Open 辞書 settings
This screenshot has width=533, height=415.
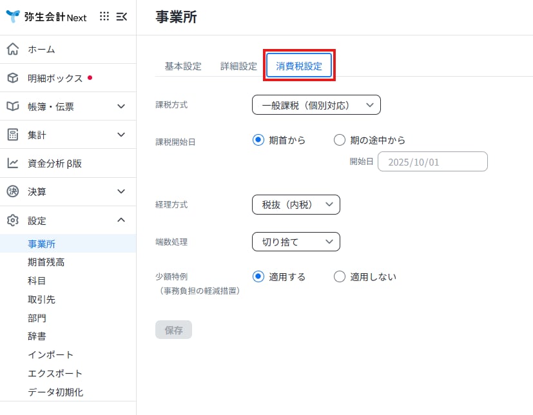[x=37, y=336]
